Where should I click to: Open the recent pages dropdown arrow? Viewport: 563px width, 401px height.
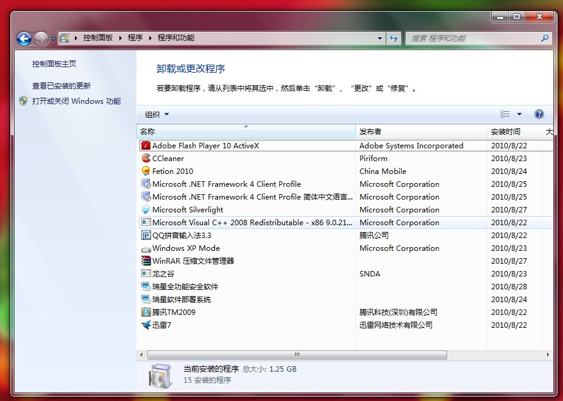coord(53,38)
